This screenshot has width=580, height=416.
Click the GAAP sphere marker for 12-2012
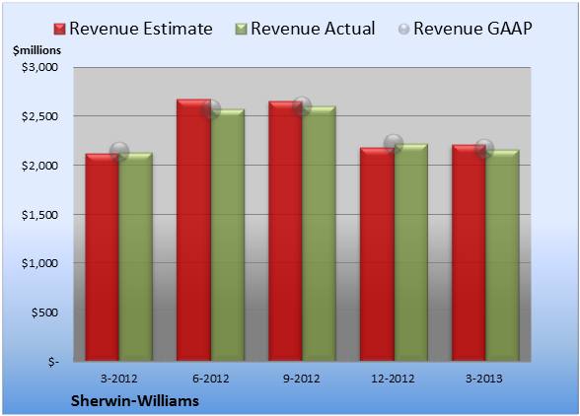(x=394, y=144)
